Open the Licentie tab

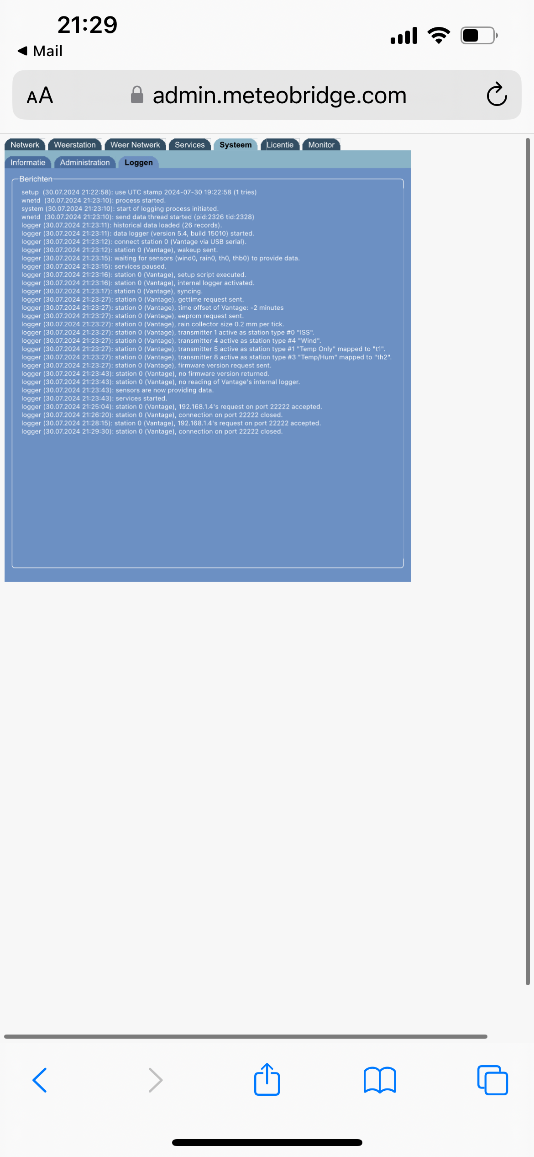click(x=280, y=144)
